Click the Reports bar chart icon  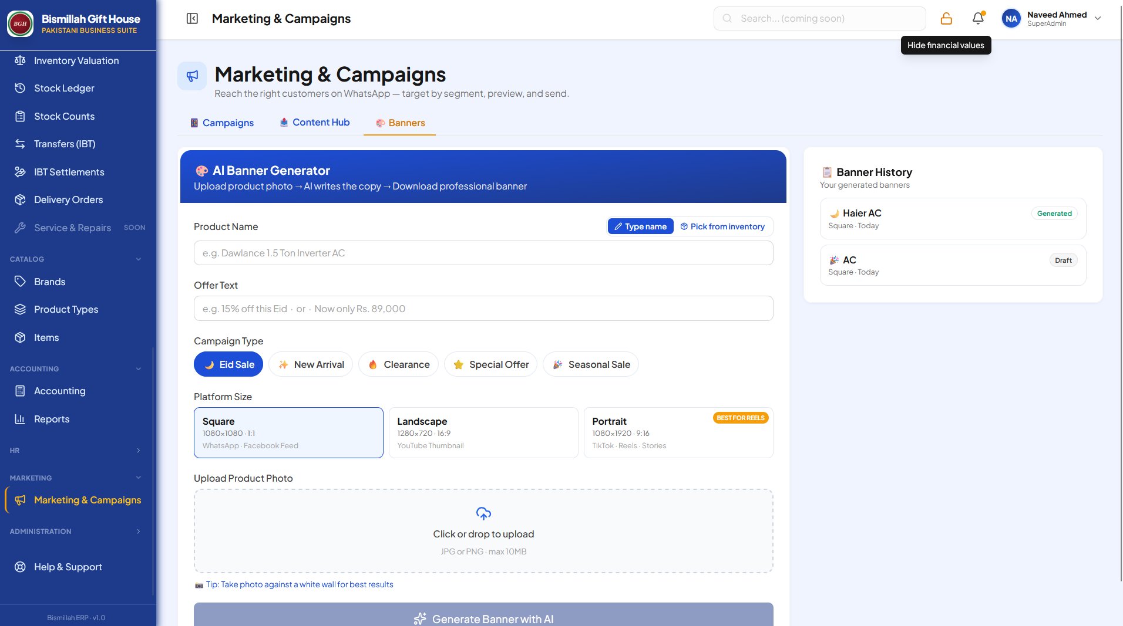[20, 419]
